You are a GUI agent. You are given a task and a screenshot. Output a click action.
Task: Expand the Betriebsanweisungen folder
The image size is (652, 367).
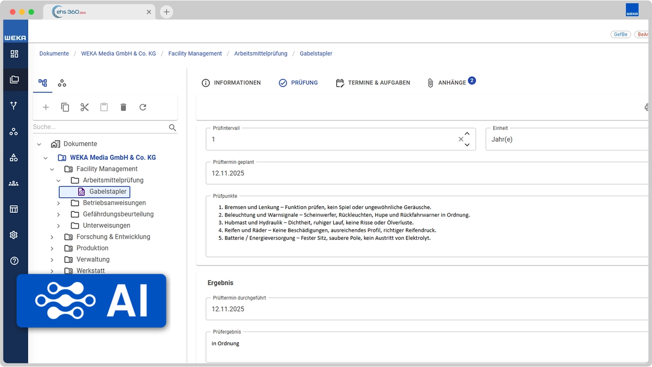tap(59, 203)
